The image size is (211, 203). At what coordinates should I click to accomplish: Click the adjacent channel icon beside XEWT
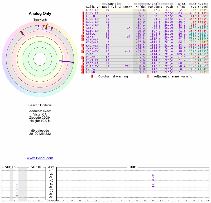(82, 36)
